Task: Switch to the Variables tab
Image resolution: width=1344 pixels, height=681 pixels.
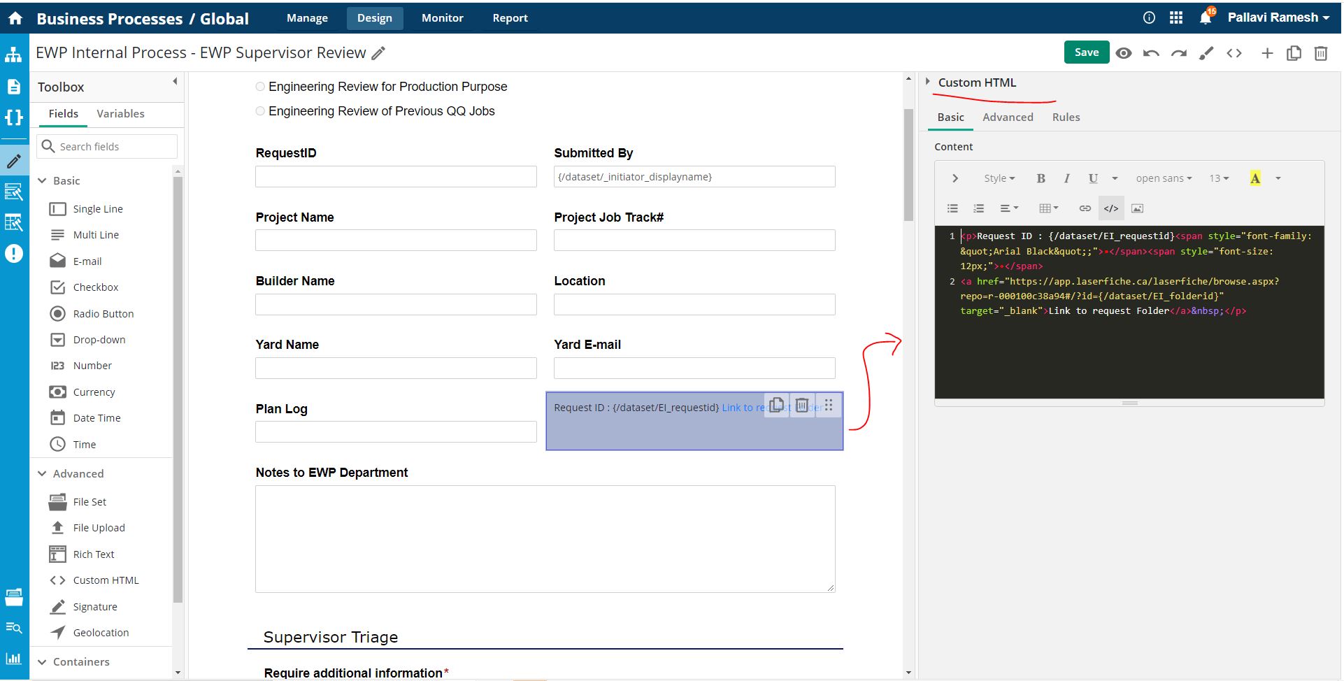Action: pos(120,114)
